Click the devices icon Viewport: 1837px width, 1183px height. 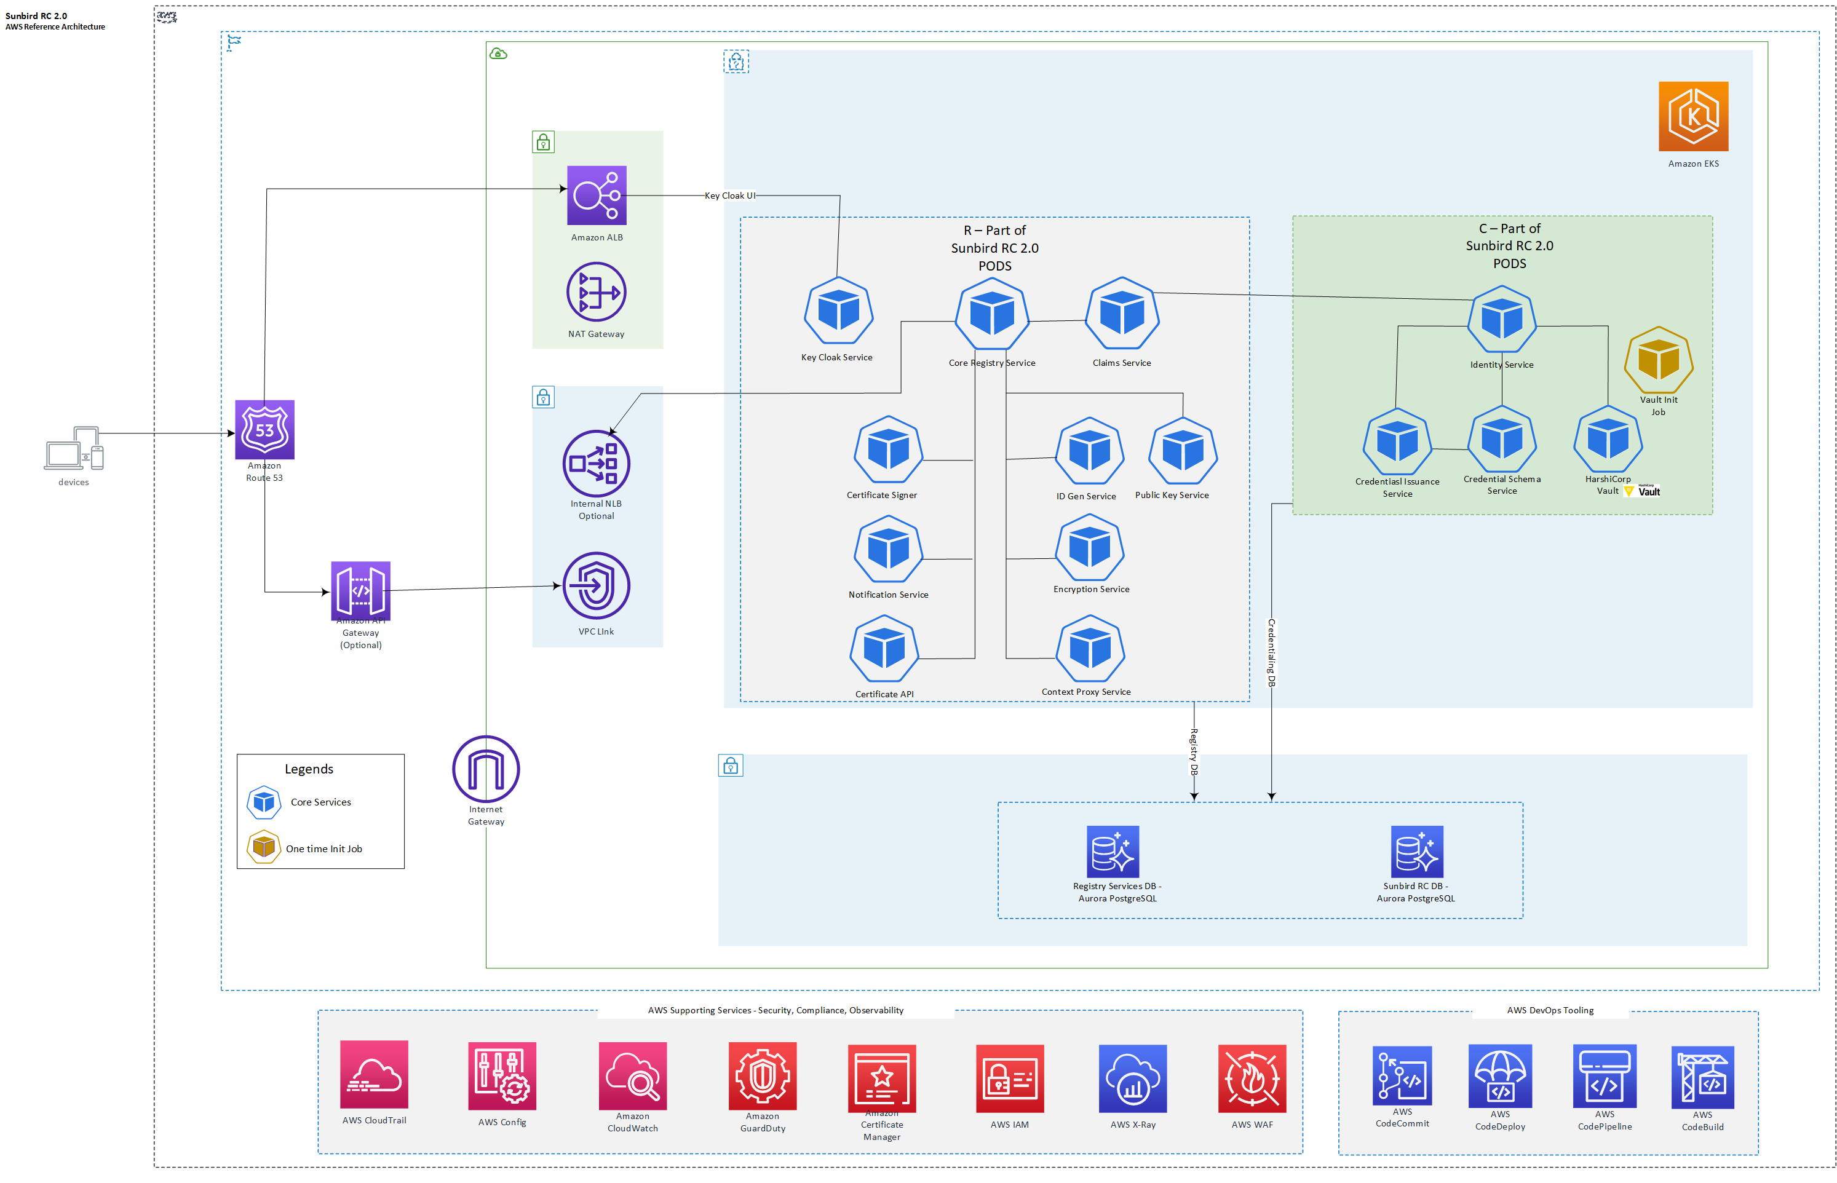pyautogui.click(x=74, y=448)
